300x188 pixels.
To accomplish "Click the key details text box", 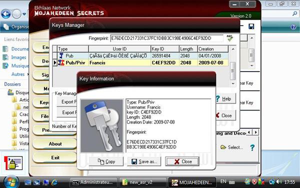I will [x=168, y=125].
